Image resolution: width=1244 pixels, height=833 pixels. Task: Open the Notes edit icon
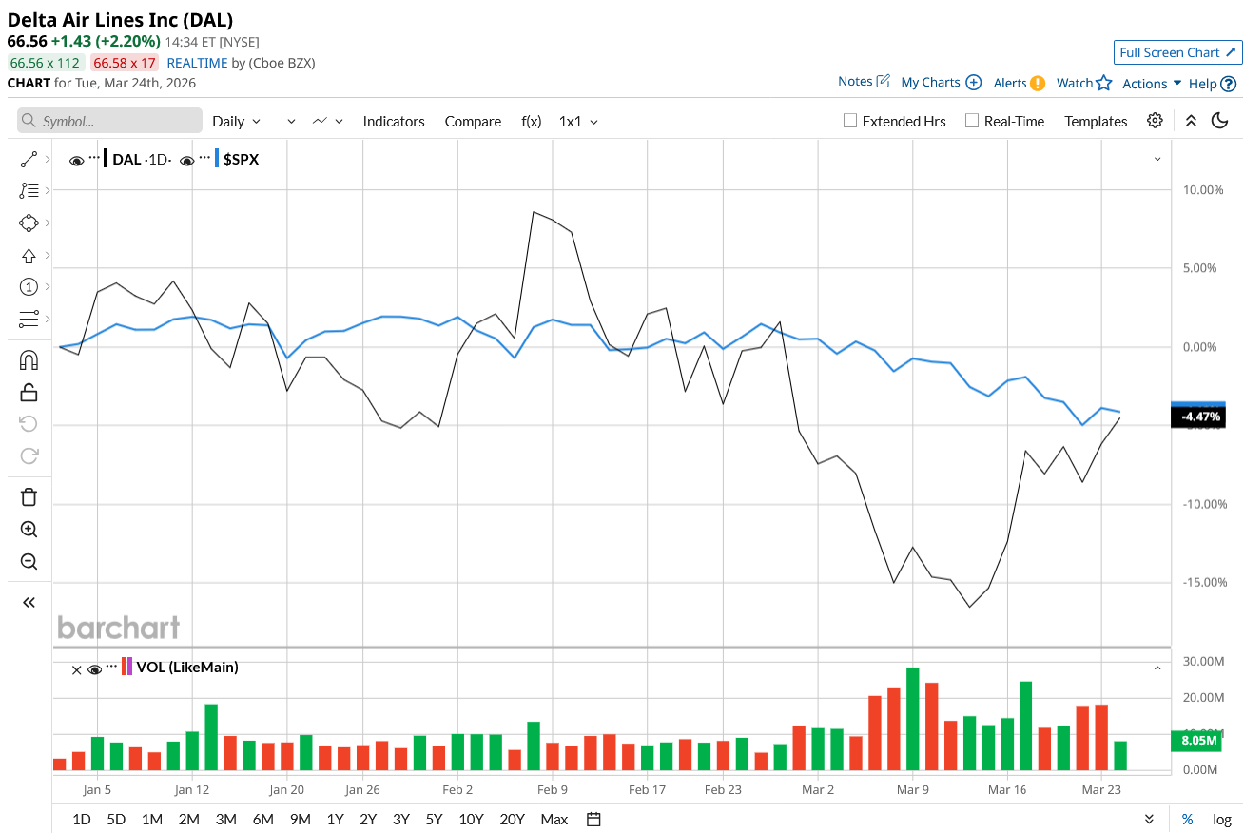[x=883, y=82]
